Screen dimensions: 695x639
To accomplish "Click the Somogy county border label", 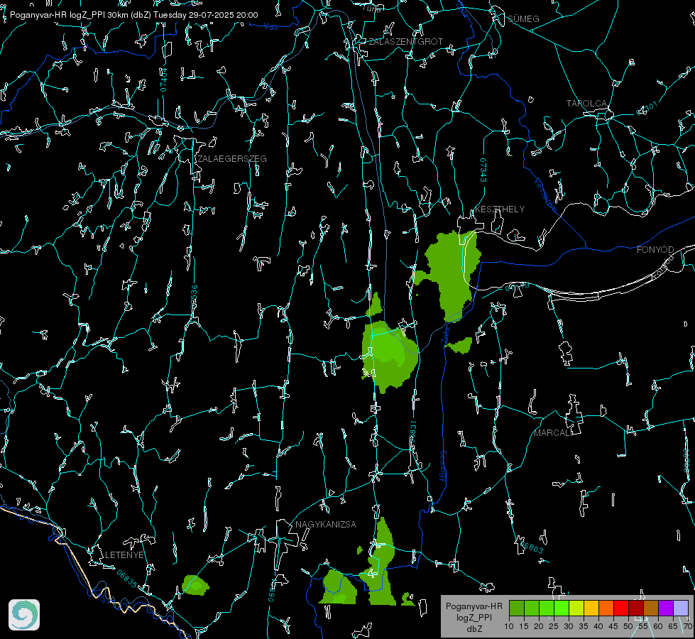I will (x=442, y=466).
